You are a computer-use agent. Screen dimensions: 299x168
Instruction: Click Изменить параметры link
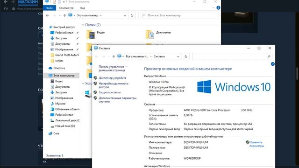(x=256, y=144)
